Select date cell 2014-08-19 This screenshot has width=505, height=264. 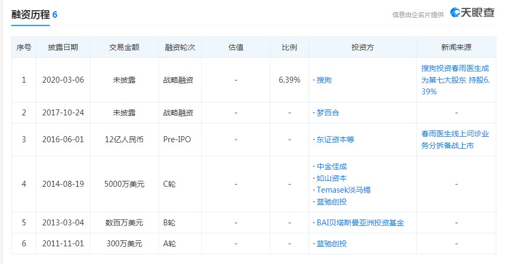pyautogui.click(x=63, y=184)
